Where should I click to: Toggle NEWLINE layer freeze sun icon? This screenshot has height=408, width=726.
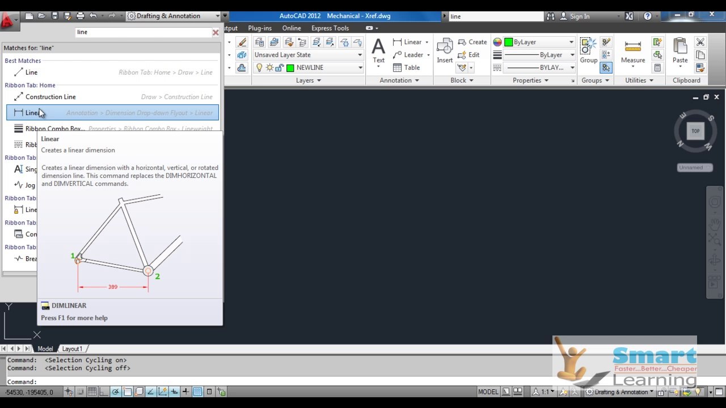point(269,68)
